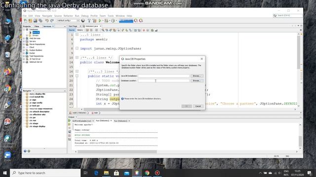This screenshot has width=316, height=177.
Task: Click the Profile Project clock icon
Action: tap(113, 21)
